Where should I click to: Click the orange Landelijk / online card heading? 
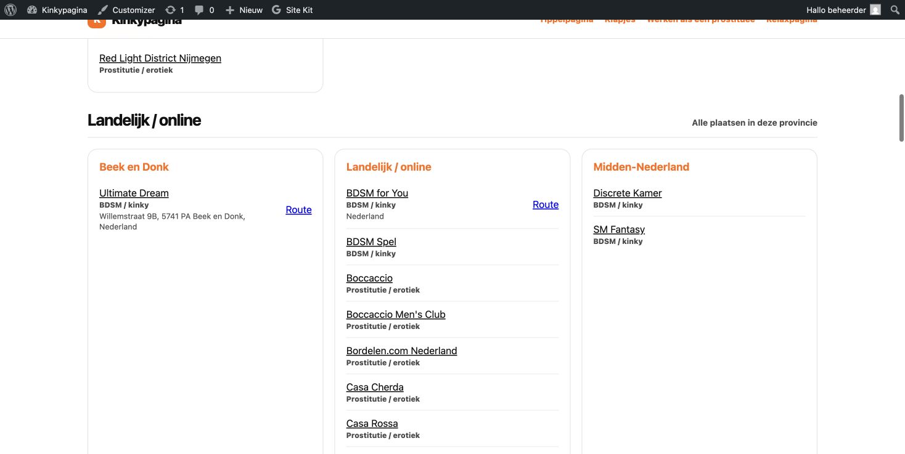pos(389,167)
